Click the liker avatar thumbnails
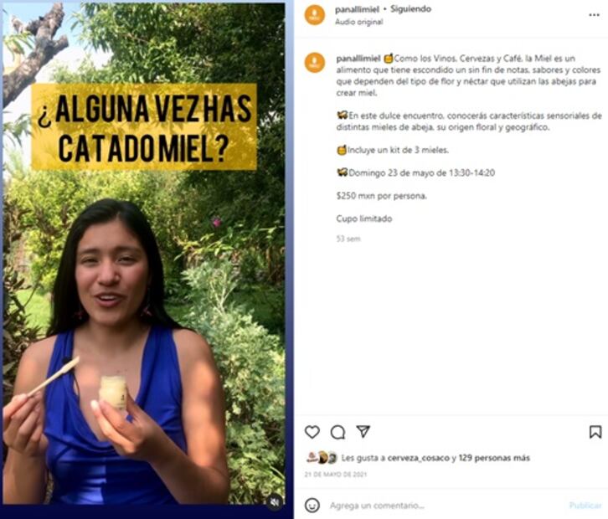Image resolution: width=608 pixels, height=519 pixels. tap(322, 458)
